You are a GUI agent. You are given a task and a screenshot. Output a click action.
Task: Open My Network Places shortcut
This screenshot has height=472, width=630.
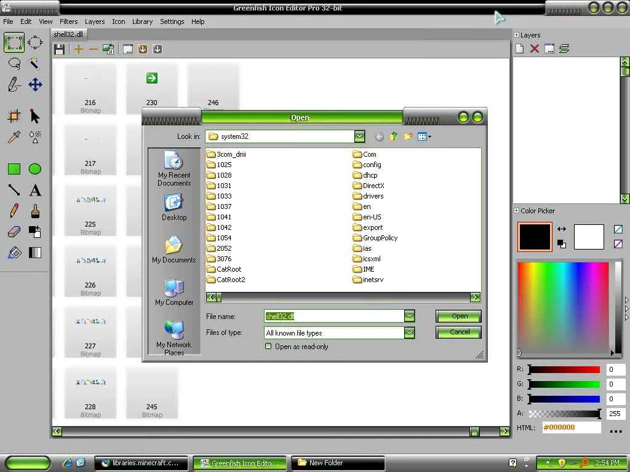click(x=174, y=338)
